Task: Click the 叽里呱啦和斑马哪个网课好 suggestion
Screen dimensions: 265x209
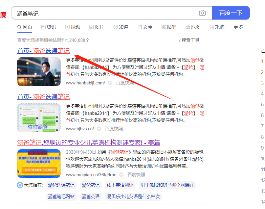Action: tap(167, 185)
